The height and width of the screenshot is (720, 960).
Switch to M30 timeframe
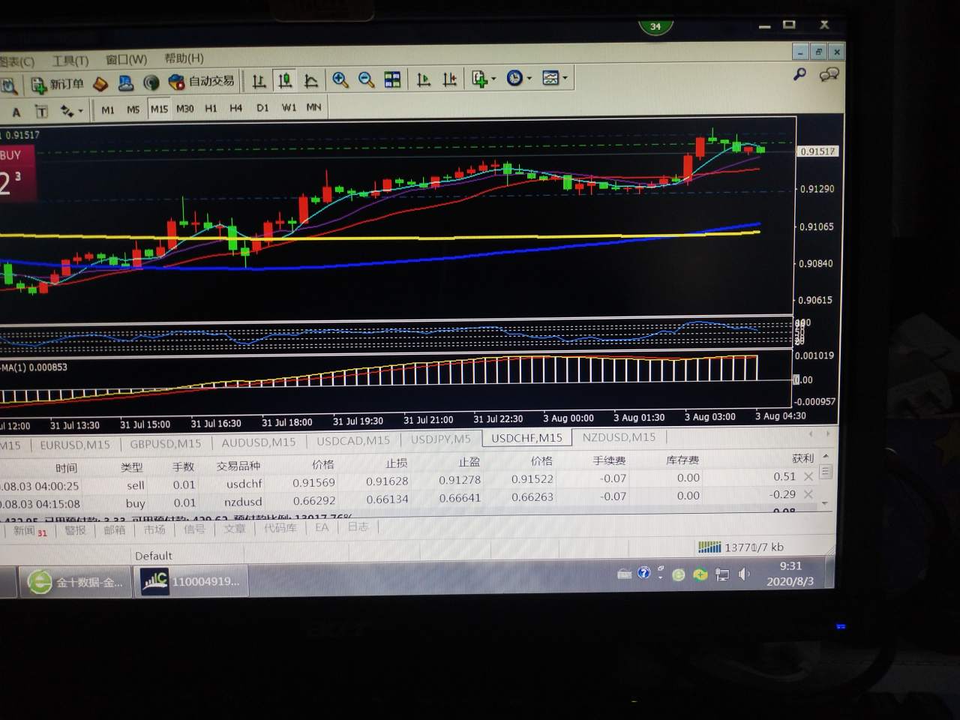pos(184,109)
